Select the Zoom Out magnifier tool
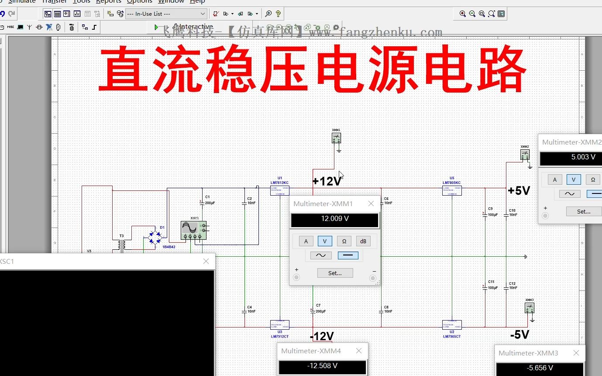The image size is (602, 376). coord(472,14)
